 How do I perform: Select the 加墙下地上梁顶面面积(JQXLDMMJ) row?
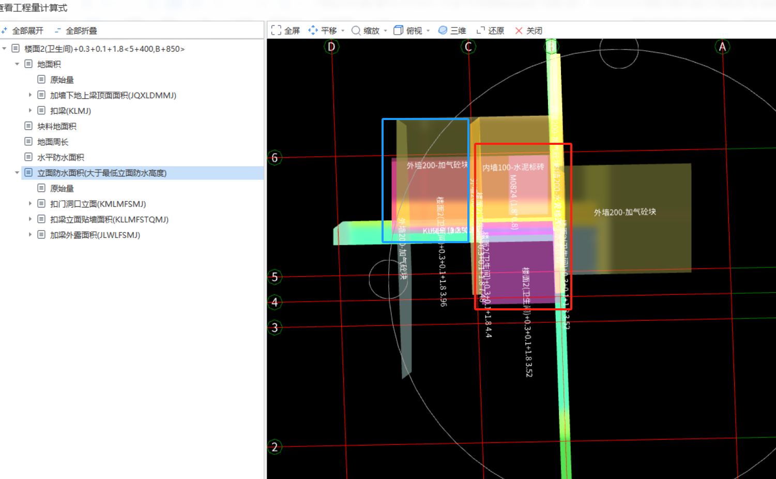pyautogui.click(x=113, y=95)
